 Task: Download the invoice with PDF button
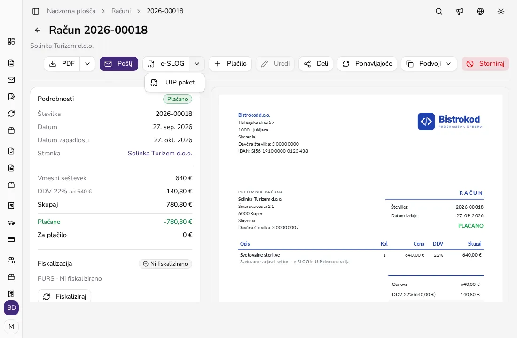[62, 63]
